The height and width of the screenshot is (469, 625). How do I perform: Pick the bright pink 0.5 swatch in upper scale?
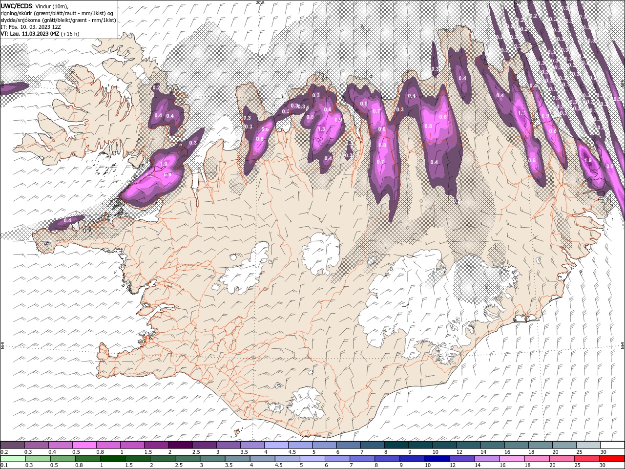tap(84, 445)
